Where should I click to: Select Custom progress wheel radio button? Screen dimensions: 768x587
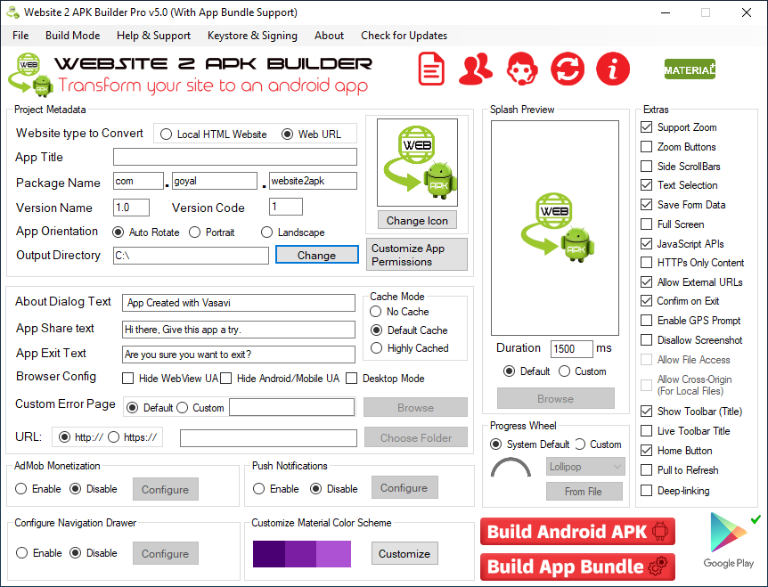point(580,444)
